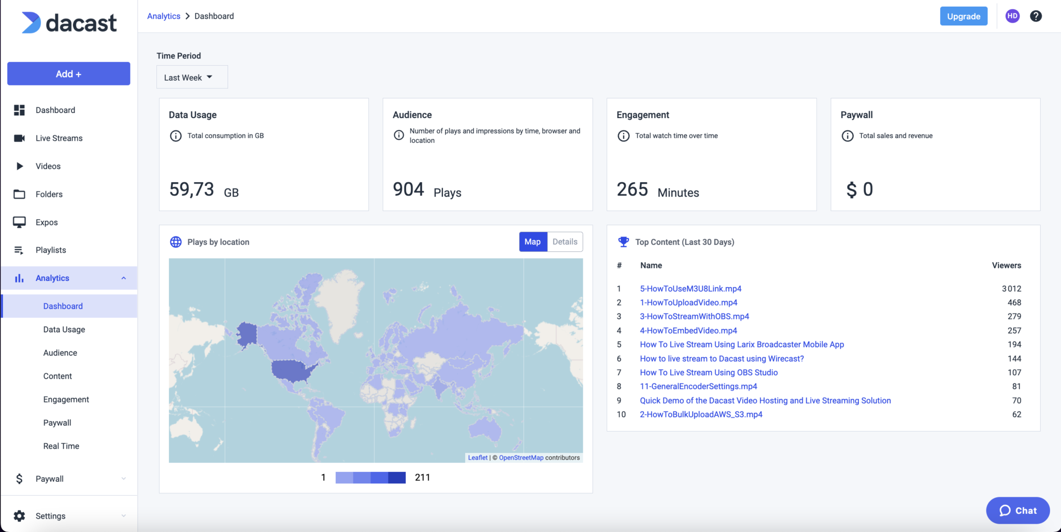Open the HD user avatar

(1012, 16)
